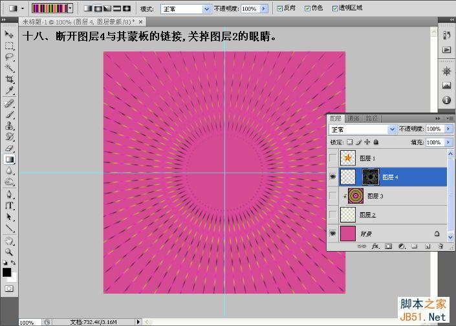Click the gradient preview swatch
This screenshot has height=326, width=456.
coord(50,8)
